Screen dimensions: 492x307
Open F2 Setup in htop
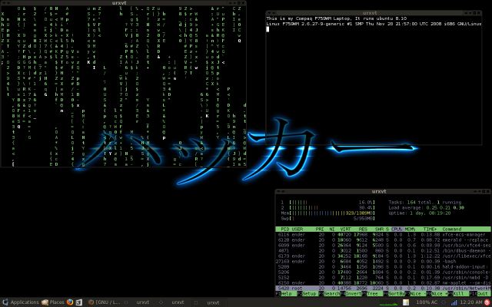click(x=306, y=293)
